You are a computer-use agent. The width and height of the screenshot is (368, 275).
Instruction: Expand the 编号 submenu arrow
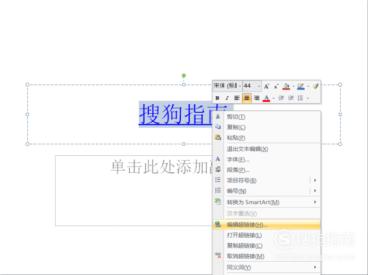[x=315, y=191]
